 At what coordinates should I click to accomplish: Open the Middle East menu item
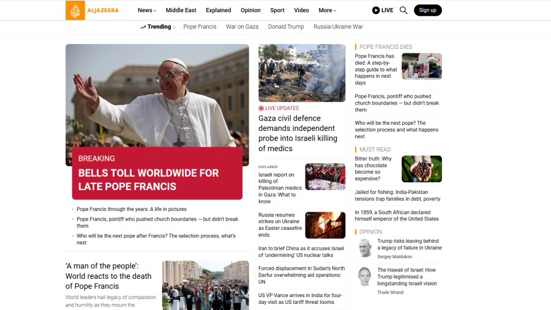[x=181, y=10]
